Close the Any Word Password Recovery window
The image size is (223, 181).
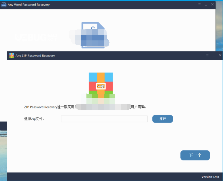pyautogui.click(x=212, y=4)
